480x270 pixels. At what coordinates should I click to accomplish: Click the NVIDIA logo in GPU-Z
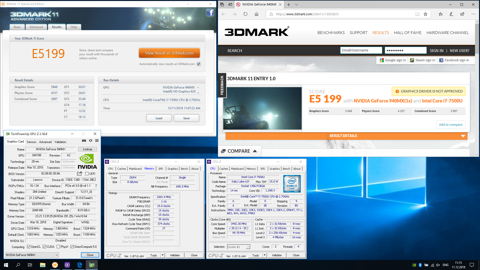(87, 161)
